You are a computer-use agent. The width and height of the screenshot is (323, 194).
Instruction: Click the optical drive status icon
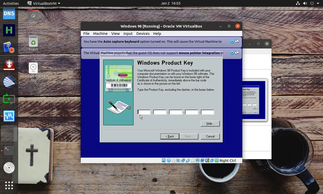169,160
